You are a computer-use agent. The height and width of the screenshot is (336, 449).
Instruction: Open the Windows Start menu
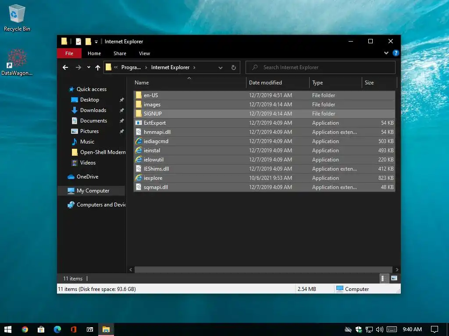(8, 329)
